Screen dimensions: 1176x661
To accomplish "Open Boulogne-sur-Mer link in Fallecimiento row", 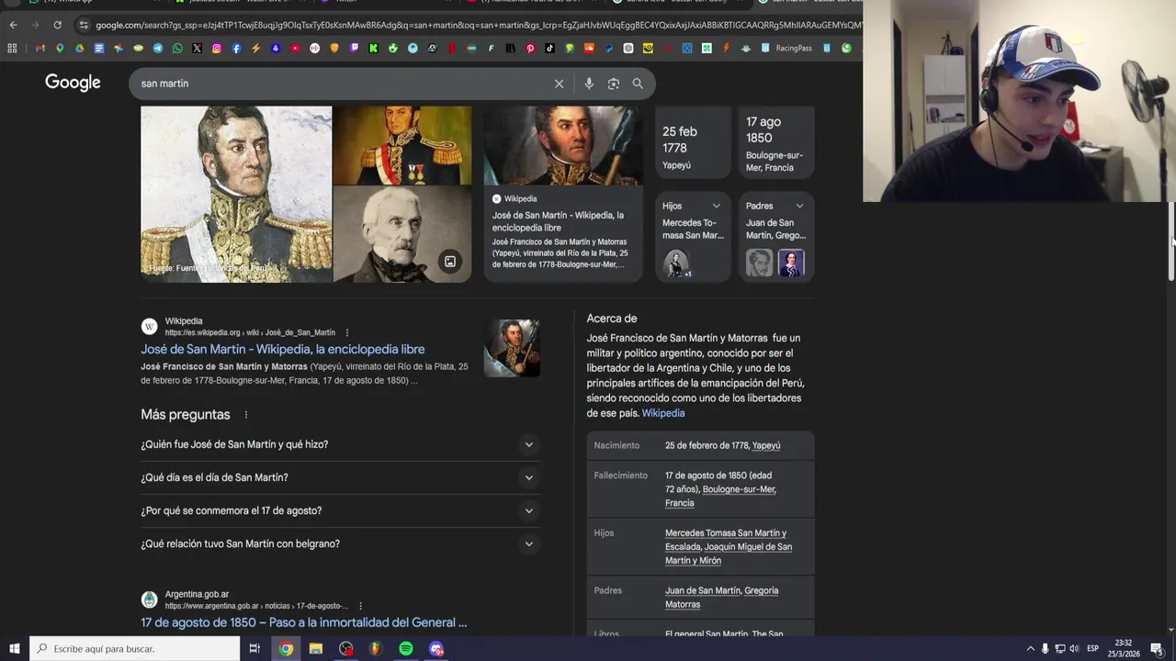I will 739,489.
